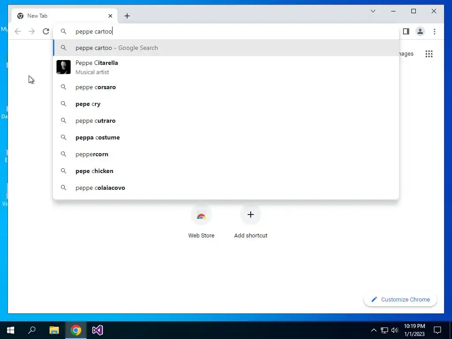
Task: Select 'peppe cartoo - Google Search' suggestion
Action: pos(226,48)
